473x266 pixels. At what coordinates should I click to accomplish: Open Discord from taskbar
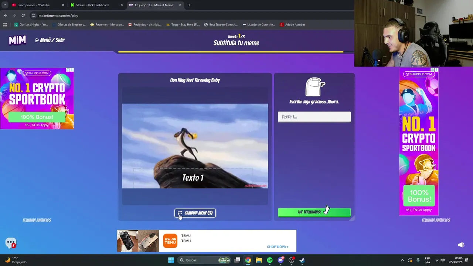pos(280,260)
